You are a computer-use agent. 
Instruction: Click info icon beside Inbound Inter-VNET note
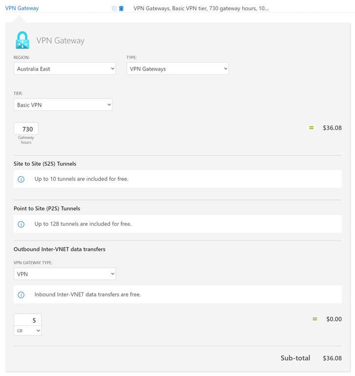(21, 295)
